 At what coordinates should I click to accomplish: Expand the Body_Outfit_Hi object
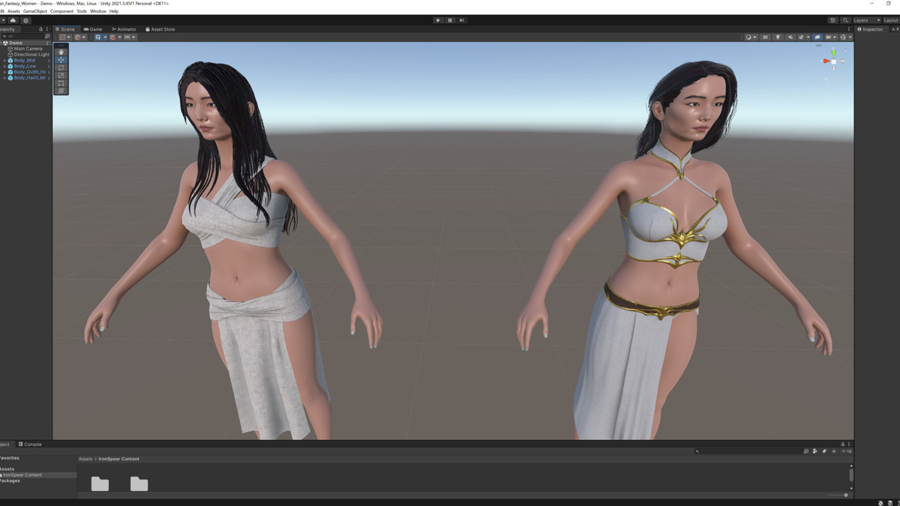pyautogui.click(x=4, y=72)
